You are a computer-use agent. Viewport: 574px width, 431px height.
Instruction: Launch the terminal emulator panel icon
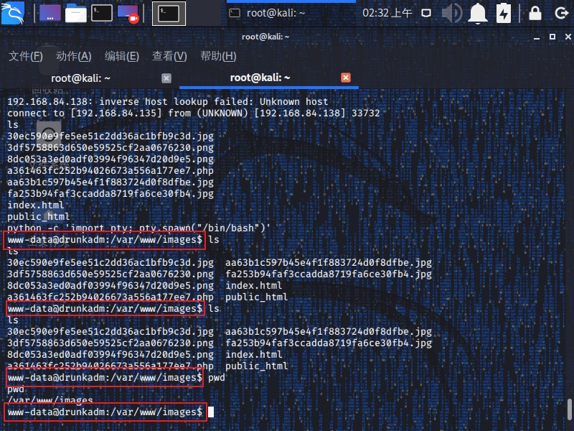102,13
